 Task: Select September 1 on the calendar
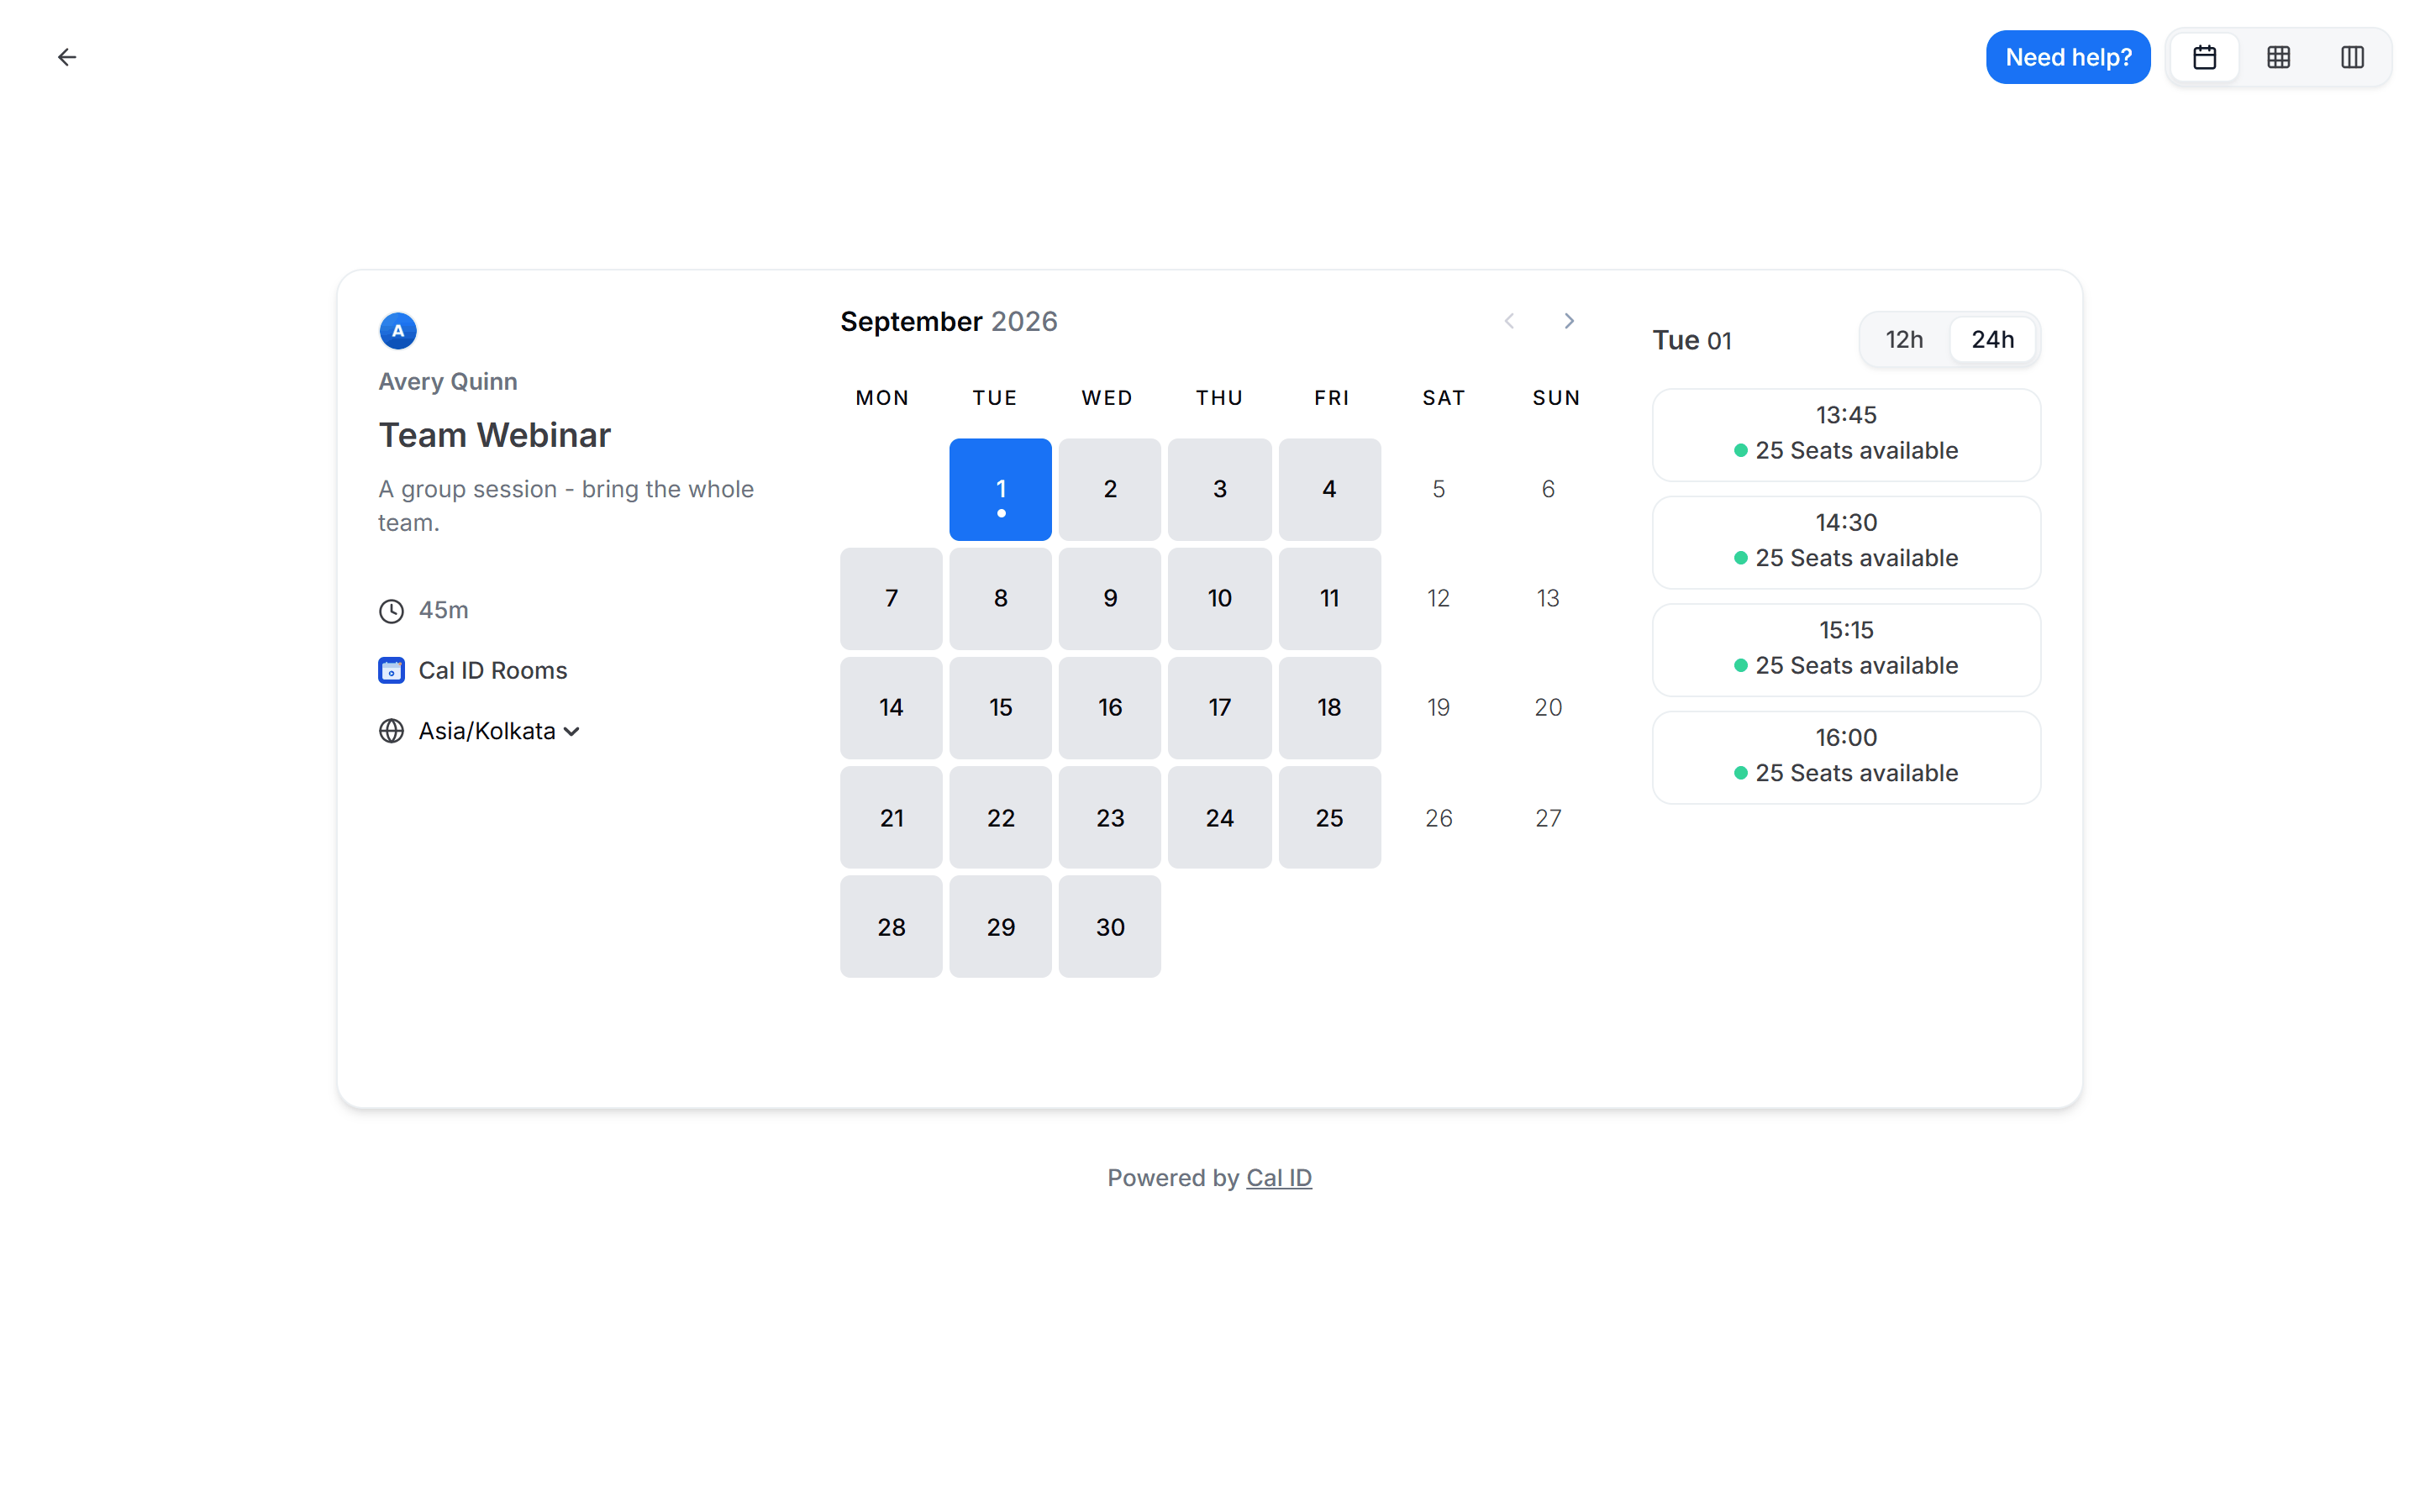[1000, 489]
